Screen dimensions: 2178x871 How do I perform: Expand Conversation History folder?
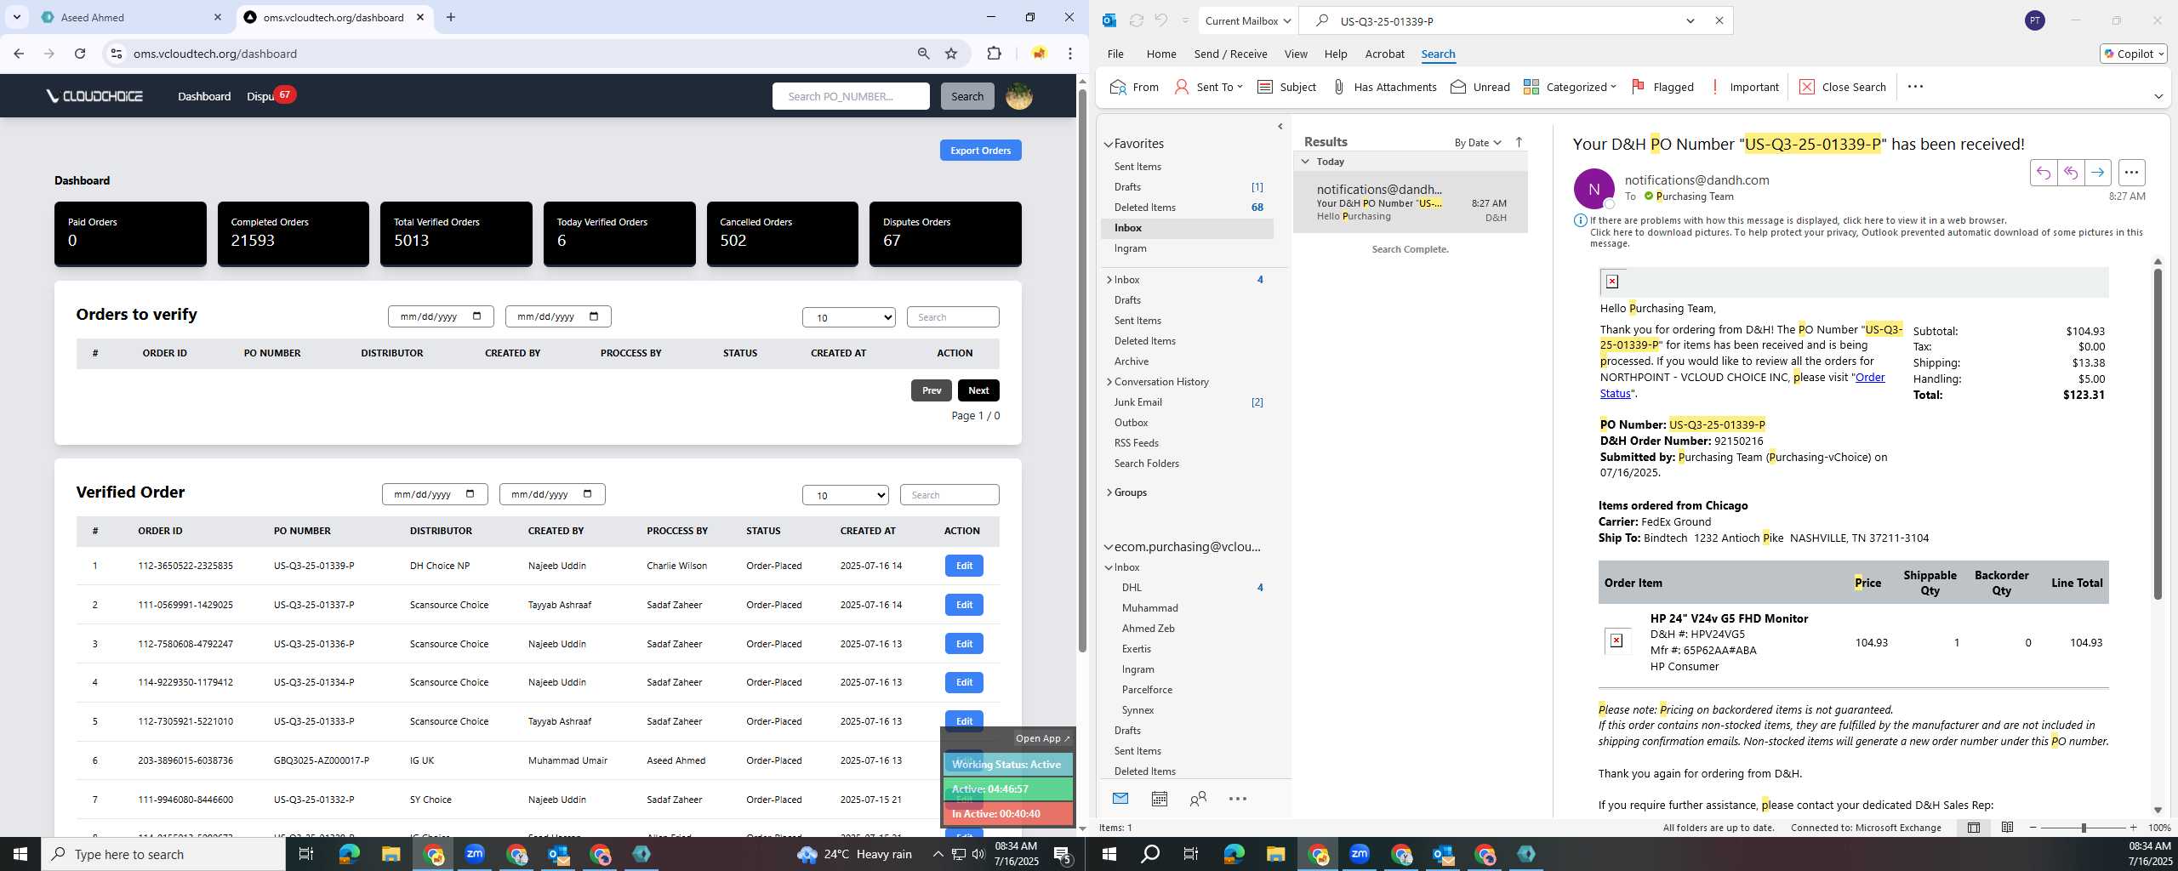(x=1109, y=382)
